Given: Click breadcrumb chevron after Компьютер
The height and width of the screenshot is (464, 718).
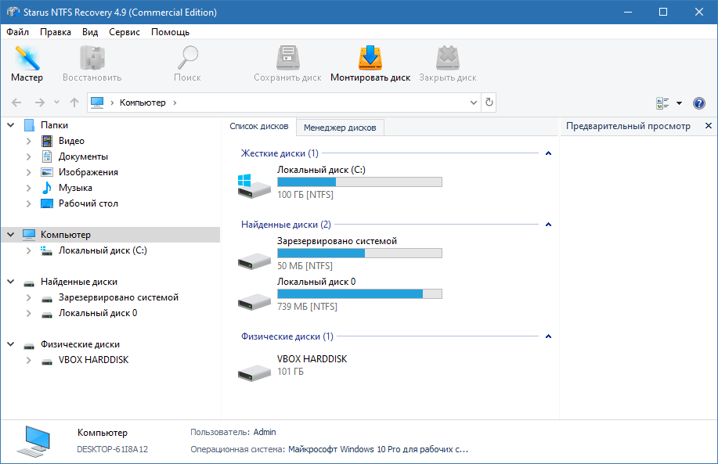Looking at the screenshot, I should click(175, 103).
